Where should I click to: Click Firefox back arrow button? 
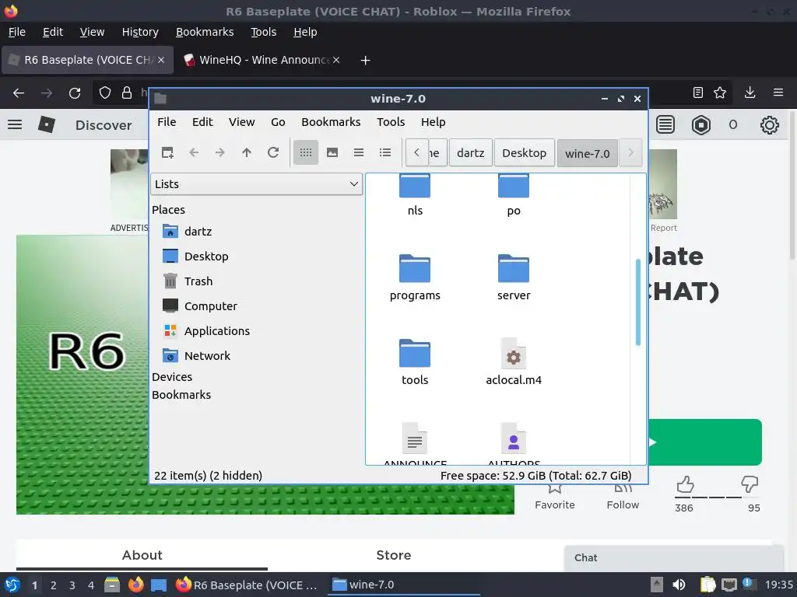pyautogui.click(x=19, y=93)
